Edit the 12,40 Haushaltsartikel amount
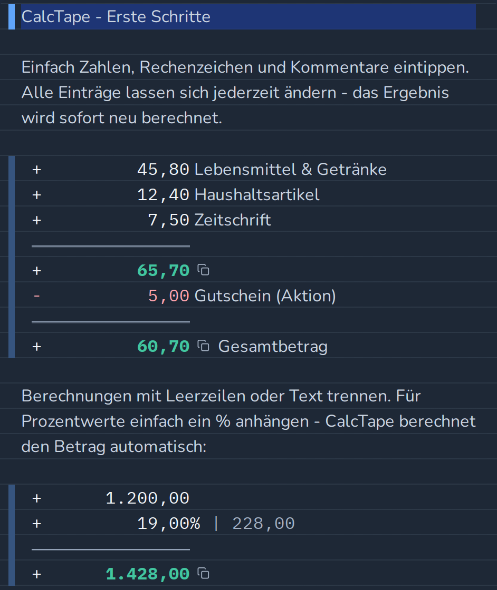This screenshot has height=590, width=497. pyautogui.click(x=163, y=195)
